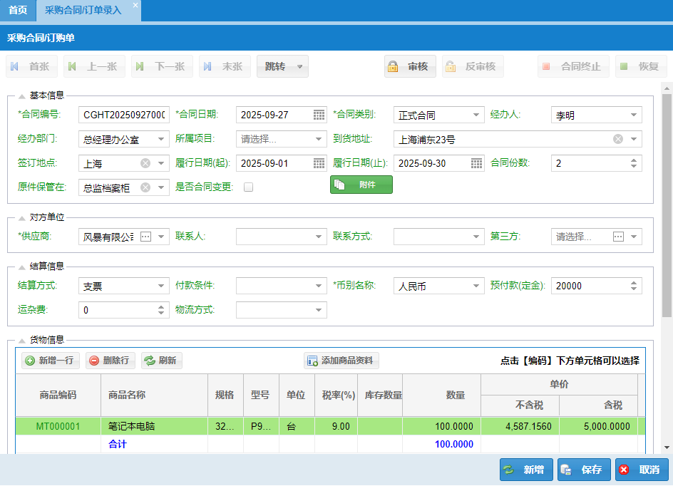
Task: Collapse the 结算信息 section
Action: [x=22, y=267]
